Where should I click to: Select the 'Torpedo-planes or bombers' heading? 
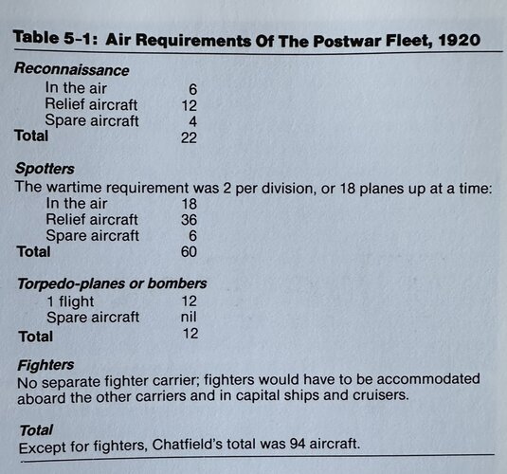112,283
